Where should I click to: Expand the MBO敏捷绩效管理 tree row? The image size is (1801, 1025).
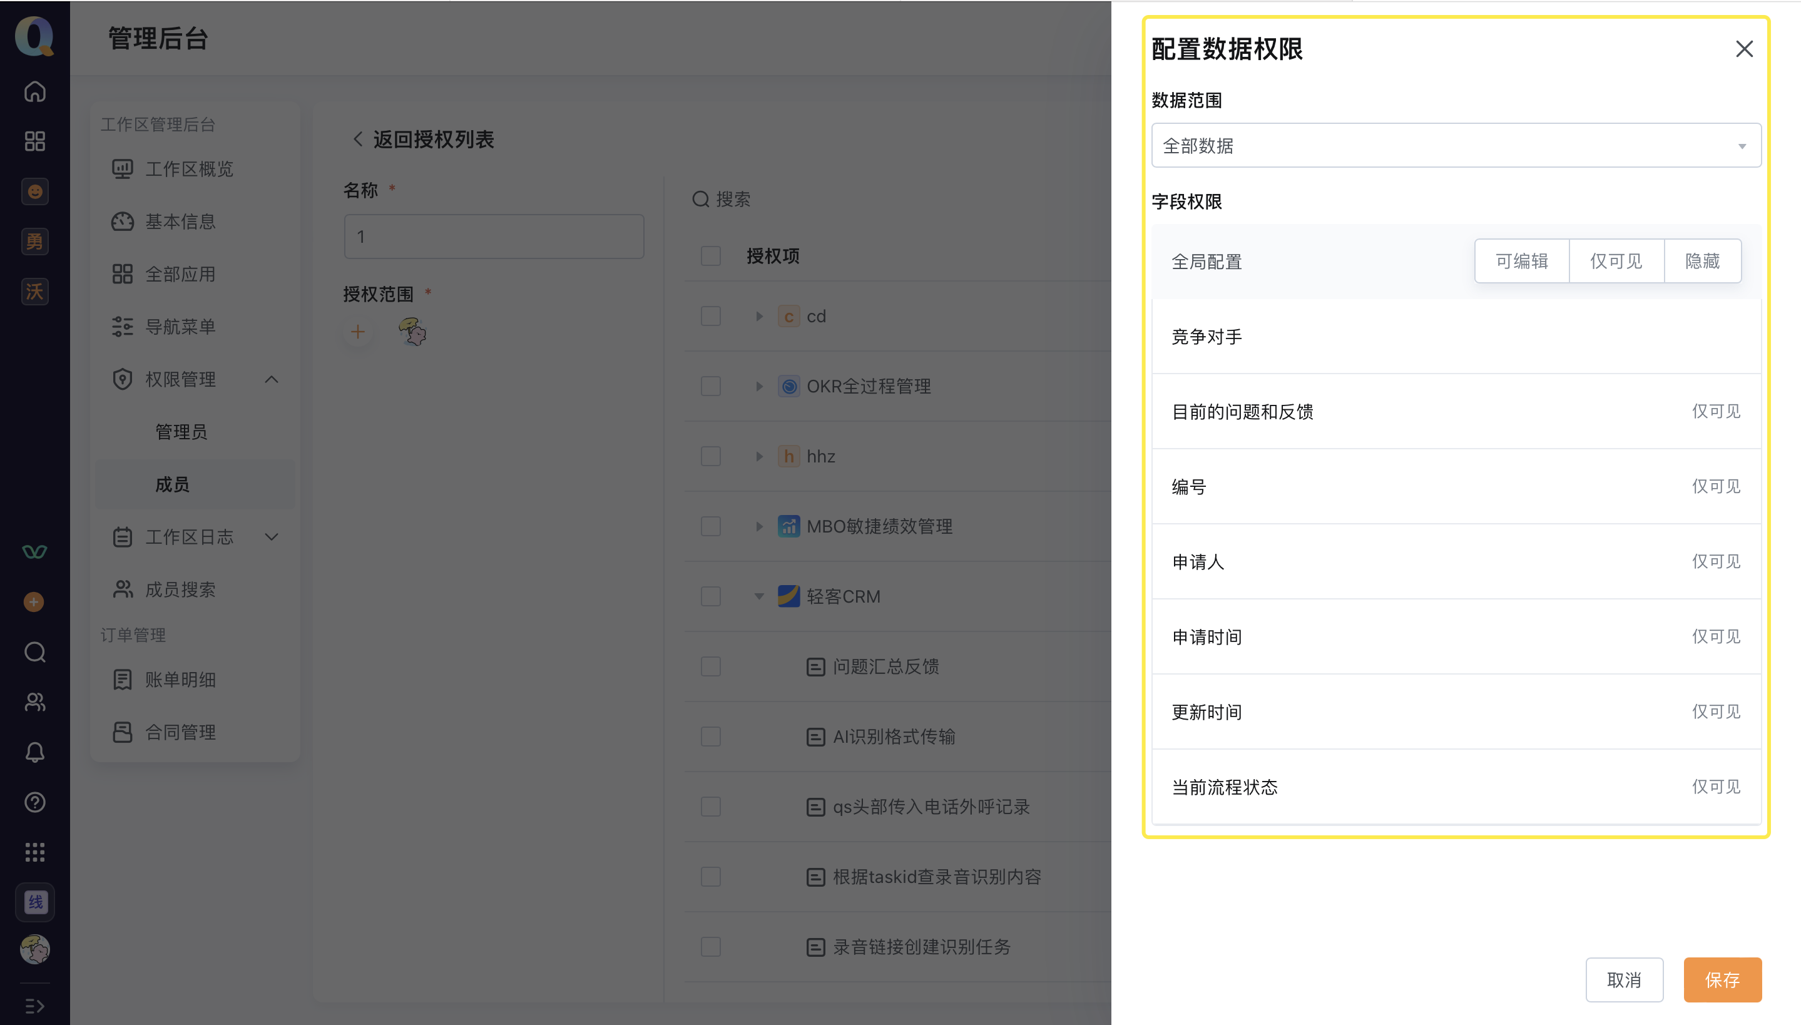coord(758,526)
